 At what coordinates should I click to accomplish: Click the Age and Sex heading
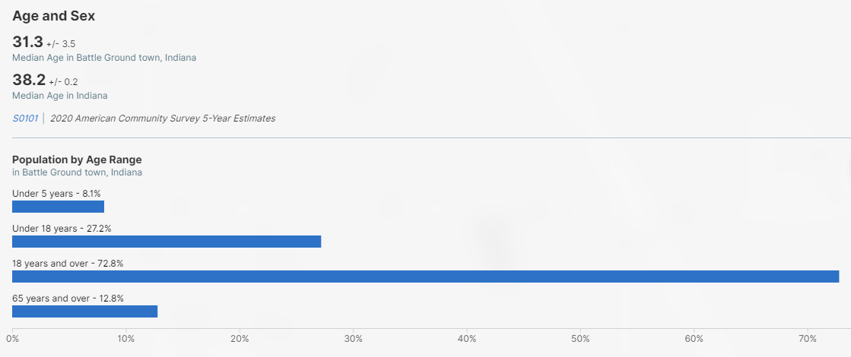pyautogui.click(x=53, y=15)
